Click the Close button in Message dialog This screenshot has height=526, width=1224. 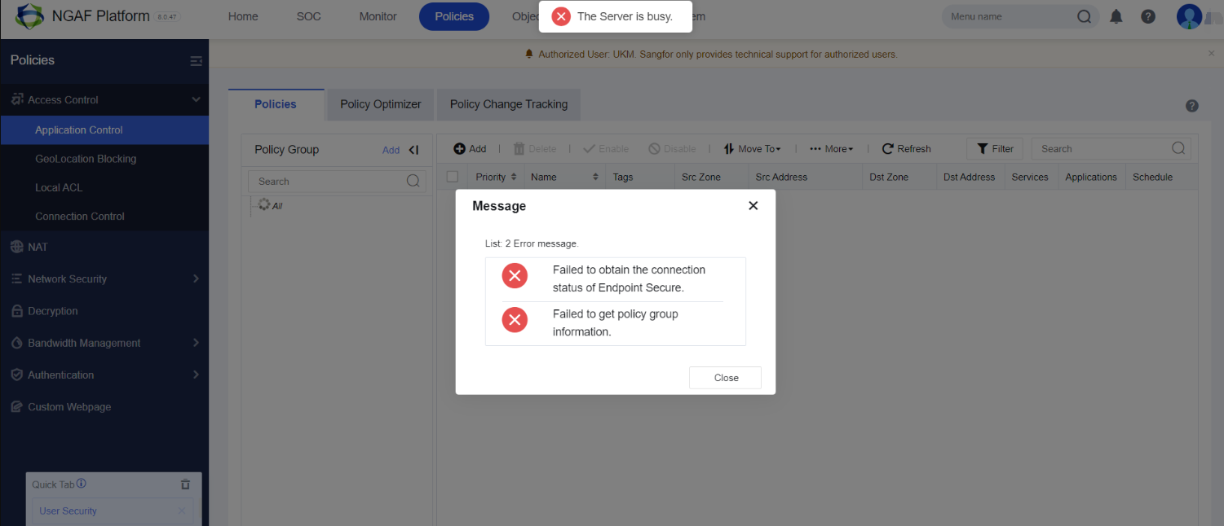click(x=726, y=378)
